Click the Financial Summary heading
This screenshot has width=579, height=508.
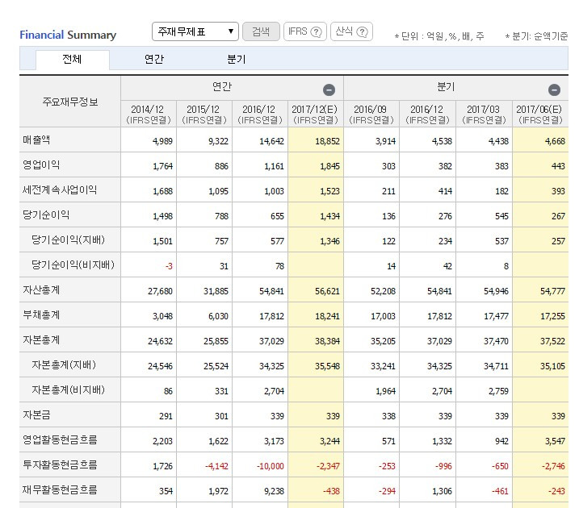(x=68, y=35)
